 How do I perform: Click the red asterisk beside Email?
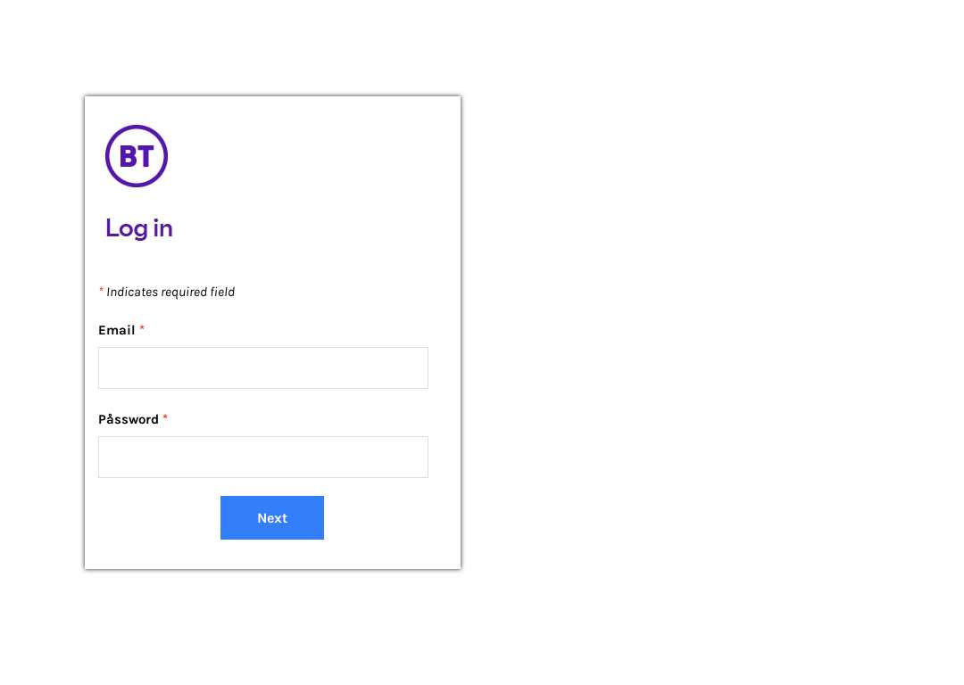[142, 329]
